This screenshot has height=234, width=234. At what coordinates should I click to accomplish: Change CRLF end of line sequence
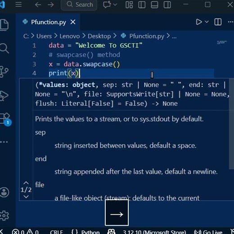pyautogui.click(x=56, y=232)
